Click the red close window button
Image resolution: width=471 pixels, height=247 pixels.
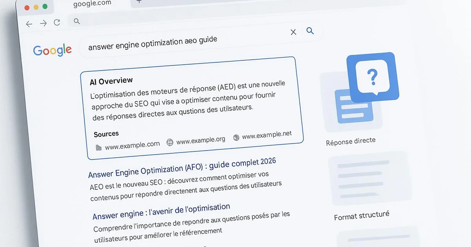(x=27, y=7)
